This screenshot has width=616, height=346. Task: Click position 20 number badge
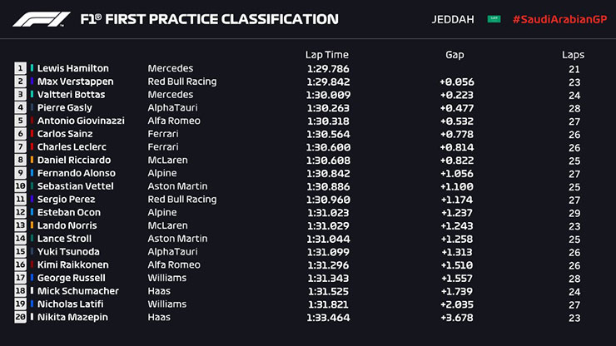[20, 318]
